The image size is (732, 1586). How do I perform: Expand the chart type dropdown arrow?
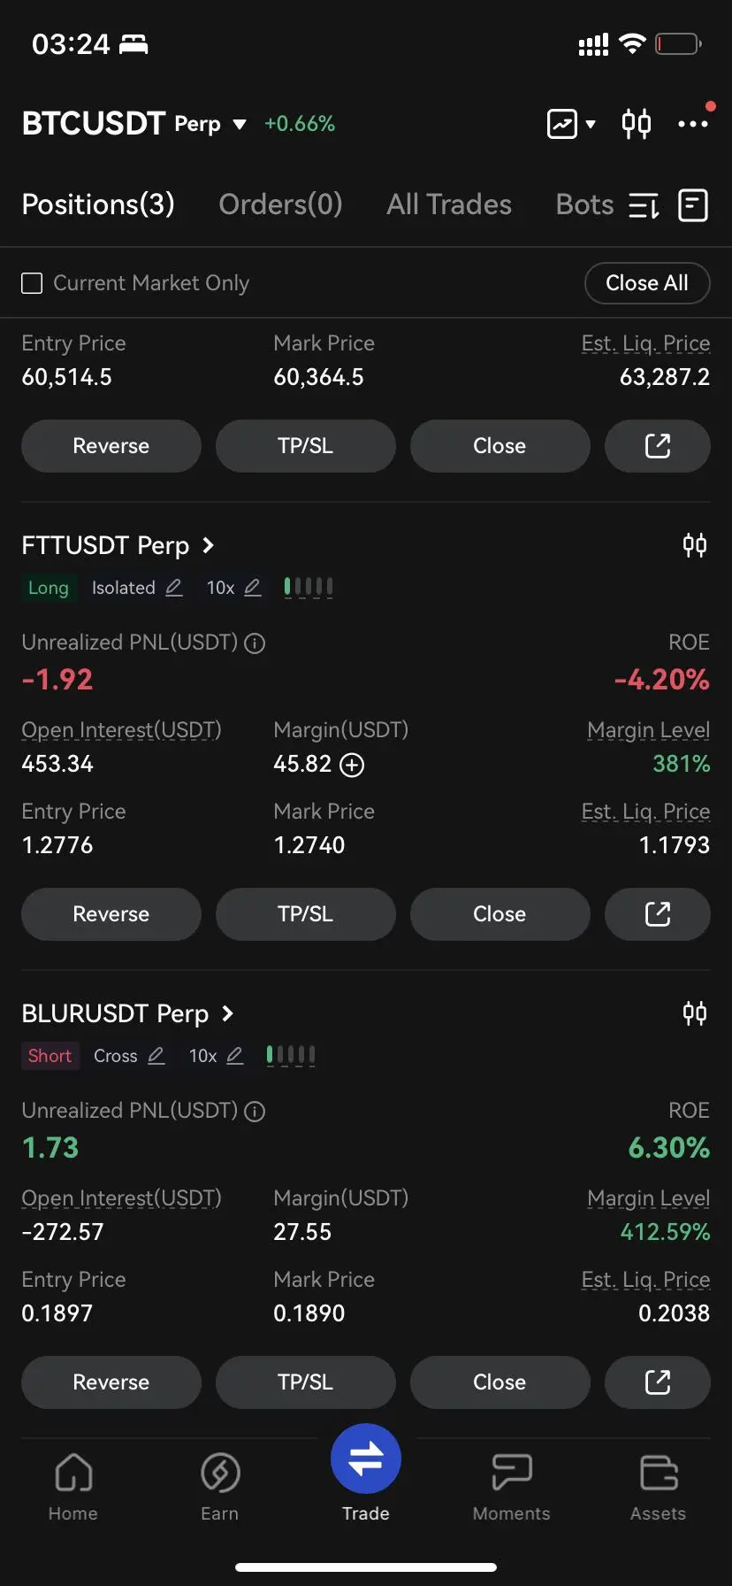(591, 125)
